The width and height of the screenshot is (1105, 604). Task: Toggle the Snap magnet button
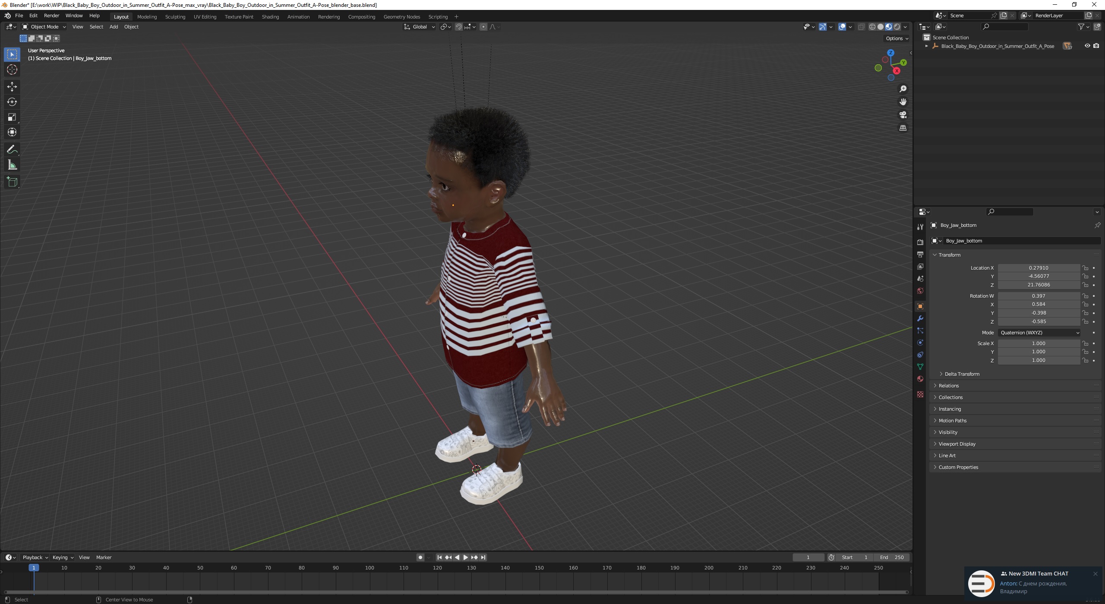point(459,27)
